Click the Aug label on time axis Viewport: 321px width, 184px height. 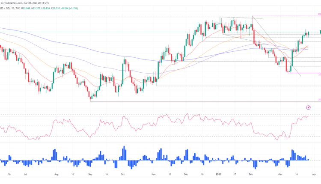click(x=57, y=175)
